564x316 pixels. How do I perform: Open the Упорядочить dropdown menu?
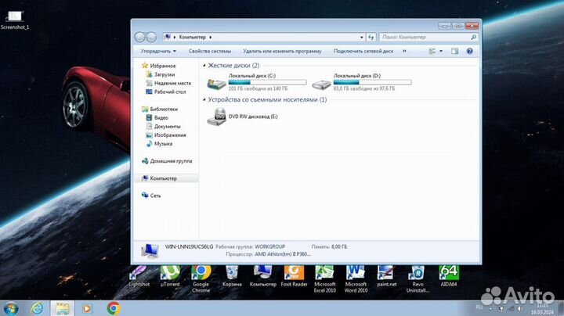(x=158, y=51)
